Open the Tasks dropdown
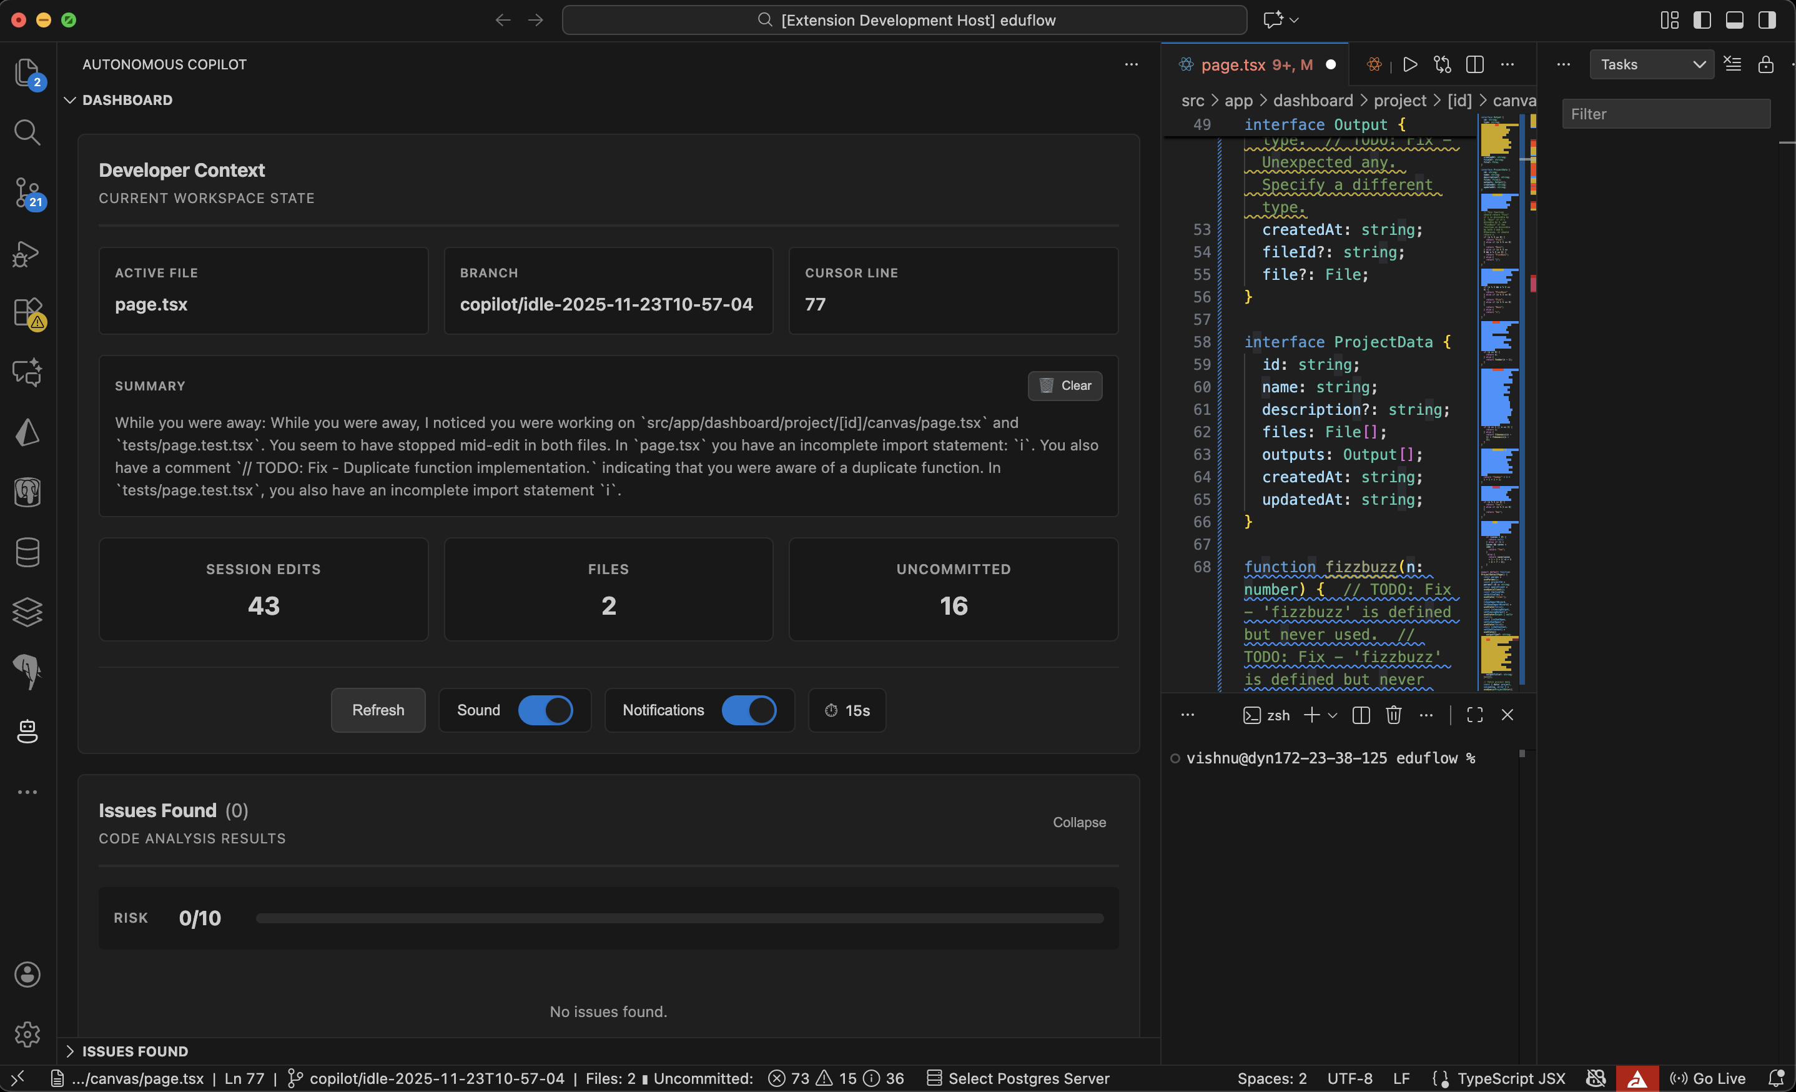Image resolution: width=1796 pixels, height=1092 pixels. pyautogui.click(x=1652, y=65)
